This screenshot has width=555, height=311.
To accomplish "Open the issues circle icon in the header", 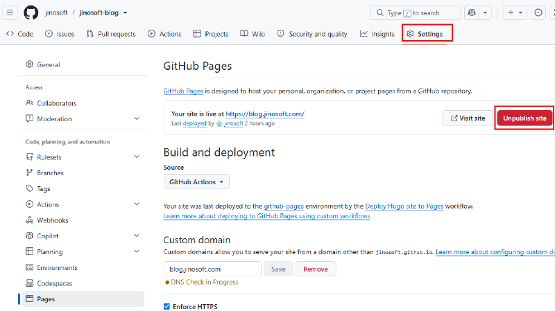I will (x=538, y=12).
